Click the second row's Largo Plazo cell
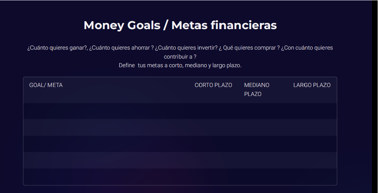This screenshot has height=193, width=378. 312,127
